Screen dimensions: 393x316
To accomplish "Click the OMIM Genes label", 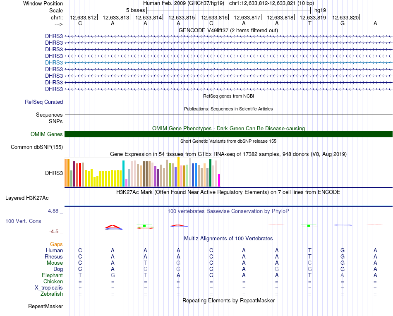I will point(46,134).
